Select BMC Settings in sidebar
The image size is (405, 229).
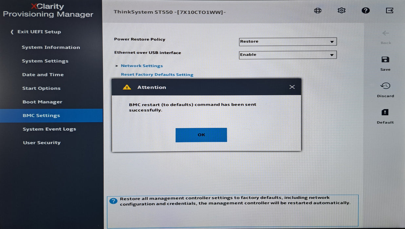point(51,115)
